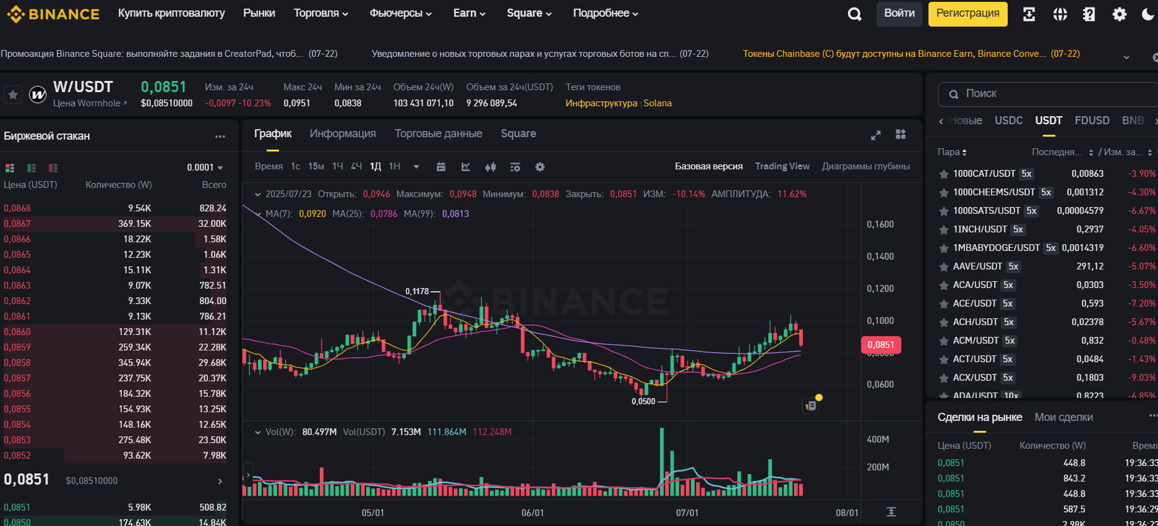Show bids-only order book view
Viewport: 1158px width, 526px height.
32,168
